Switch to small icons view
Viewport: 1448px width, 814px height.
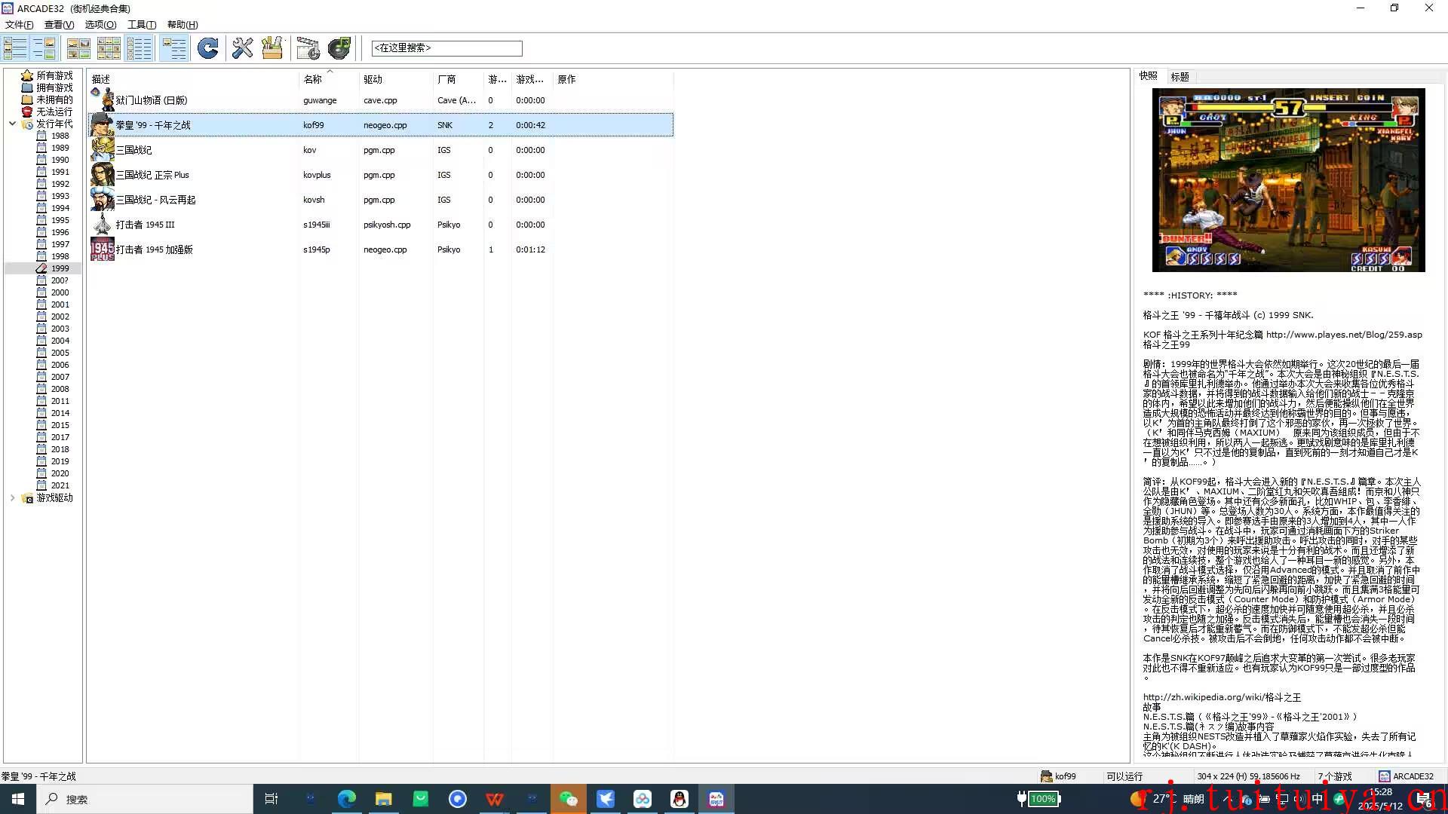click(109, 48)
